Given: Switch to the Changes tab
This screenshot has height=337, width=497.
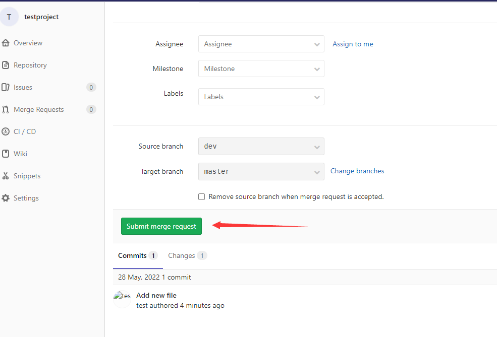Looking at the screenshot, I should (187, 256).
